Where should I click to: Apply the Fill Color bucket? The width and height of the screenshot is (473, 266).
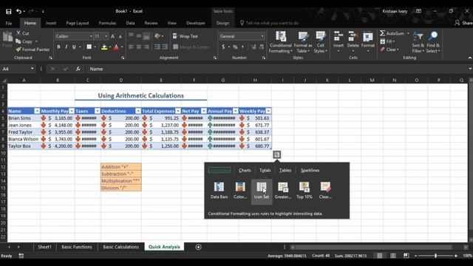point(104,47)
